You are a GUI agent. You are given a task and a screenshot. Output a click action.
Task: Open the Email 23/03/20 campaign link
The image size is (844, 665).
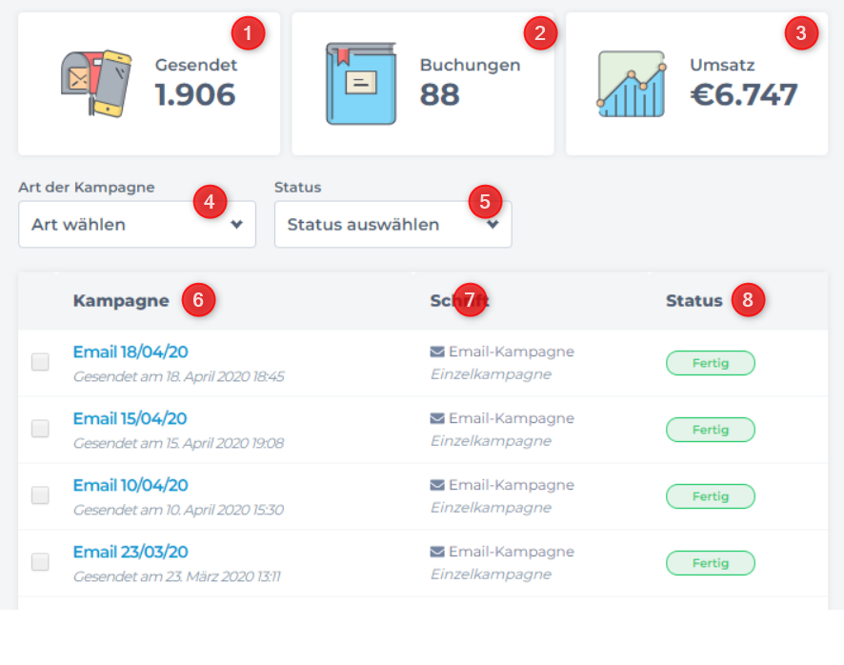131,553
